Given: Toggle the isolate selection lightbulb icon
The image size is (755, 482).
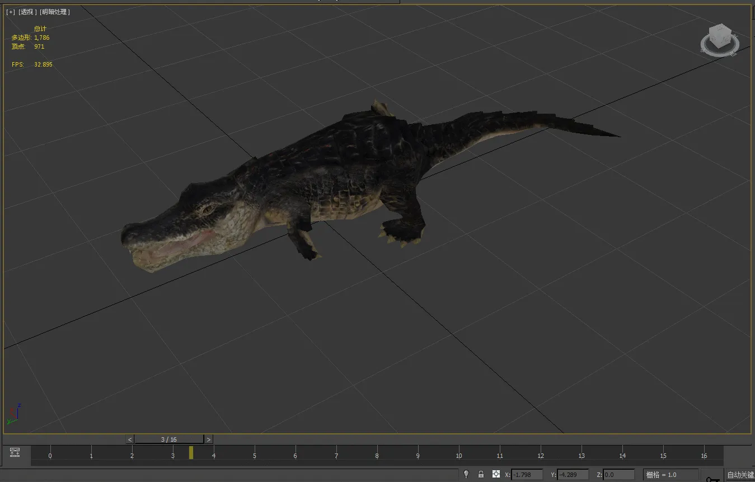Looking at the screenshot, I should pyautogui.click(x=466, y=474).
